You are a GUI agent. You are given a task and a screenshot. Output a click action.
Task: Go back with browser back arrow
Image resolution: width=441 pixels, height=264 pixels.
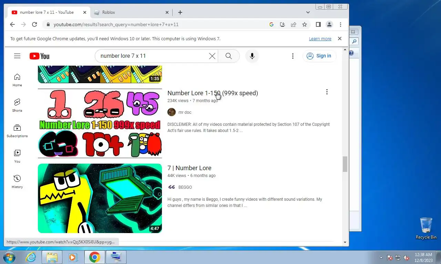click(x=12, y=24)
